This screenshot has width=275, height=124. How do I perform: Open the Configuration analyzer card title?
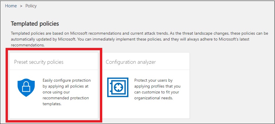[x=131, y=62]
